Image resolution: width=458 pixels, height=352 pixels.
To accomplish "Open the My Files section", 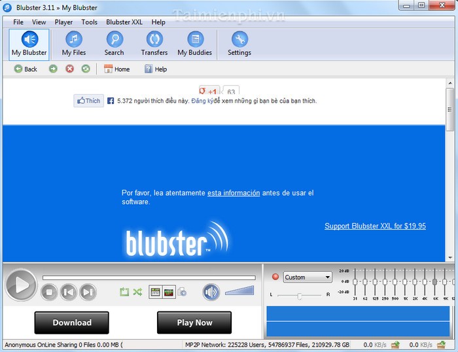I will pos(73,44).
